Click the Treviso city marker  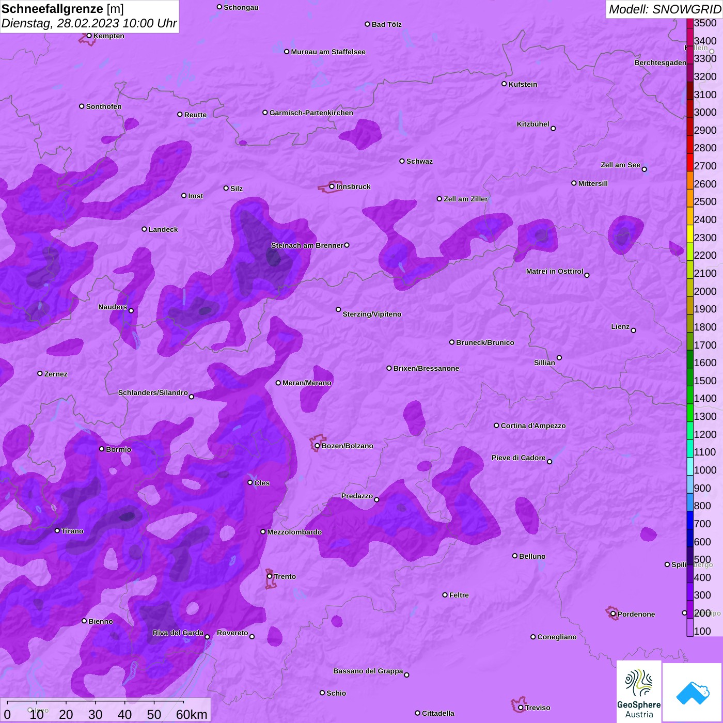[521, 708]
